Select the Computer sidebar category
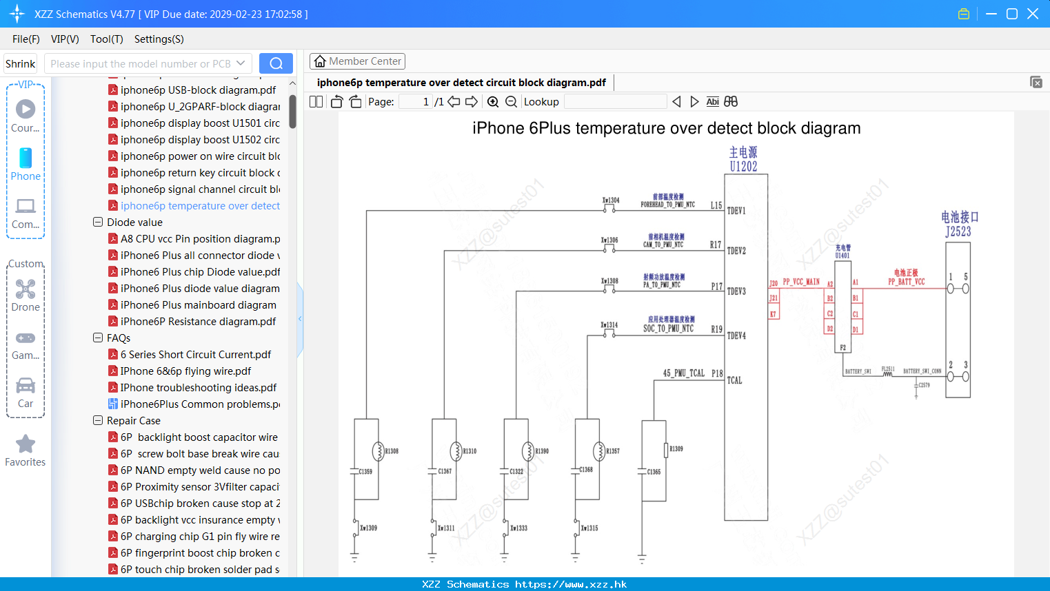The width and height of the screenshot is (1050, 591). tap(26, 213)
